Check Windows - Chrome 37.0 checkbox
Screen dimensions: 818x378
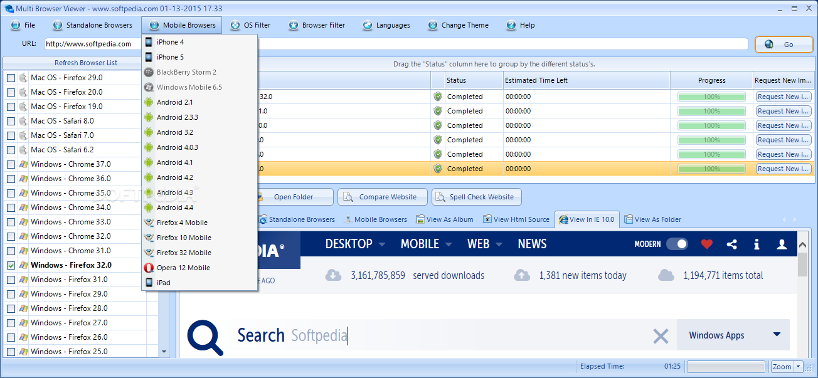click(x=11, y=164)
